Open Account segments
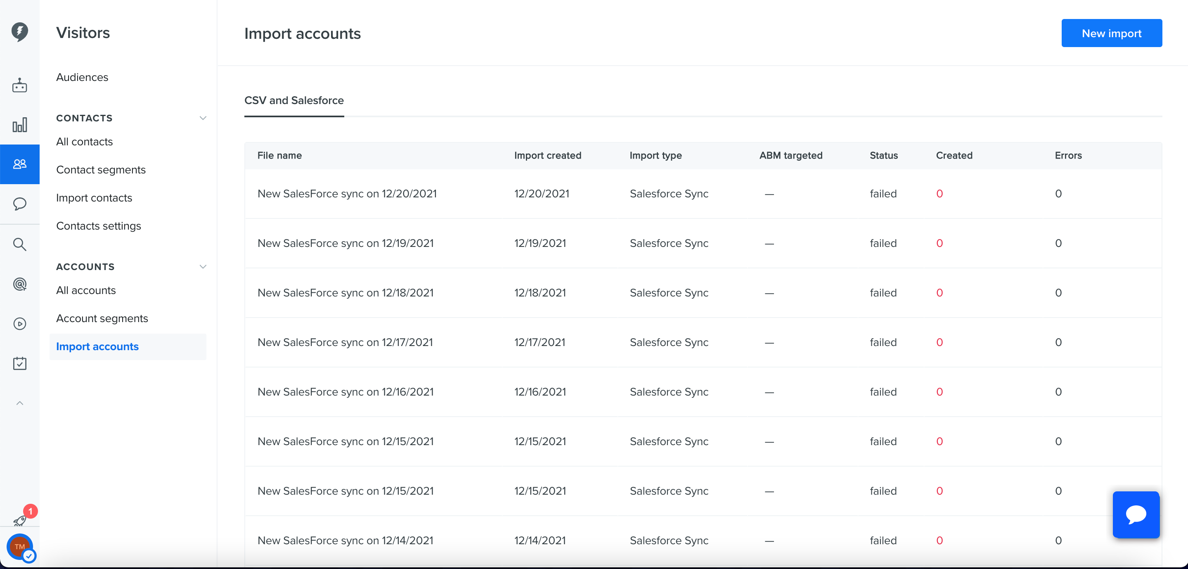1188x569 pixels. pyautogui.click(x=102, y=318)
